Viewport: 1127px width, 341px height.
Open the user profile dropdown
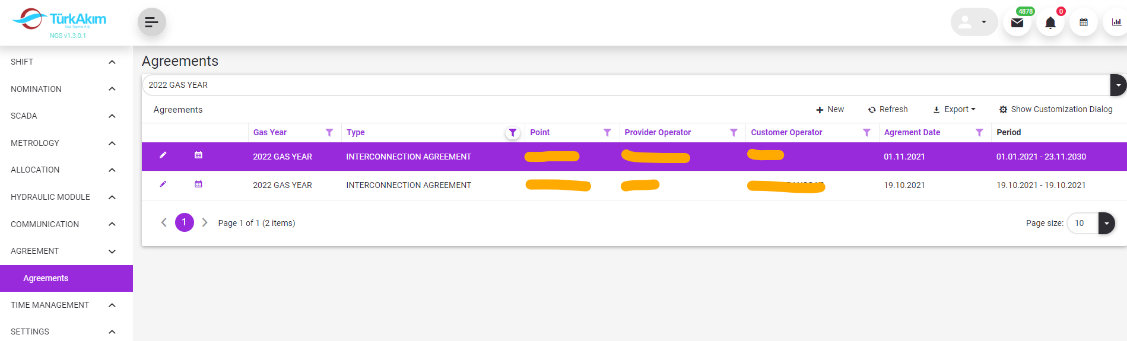974,23
